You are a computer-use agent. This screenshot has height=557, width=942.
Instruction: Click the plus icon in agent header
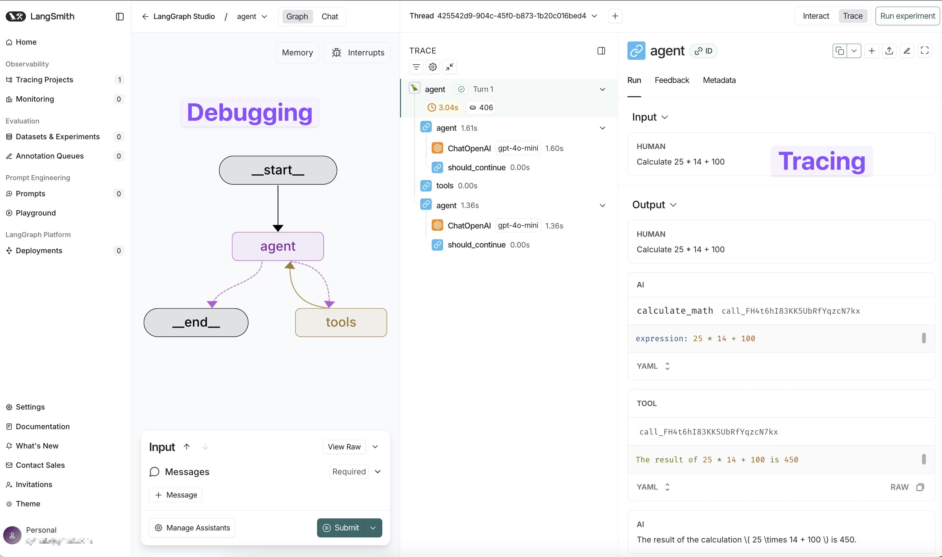[x=872, y=51]
